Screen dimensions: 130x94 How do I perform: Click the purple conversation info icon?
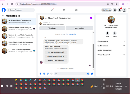click(x=91, y=18)
